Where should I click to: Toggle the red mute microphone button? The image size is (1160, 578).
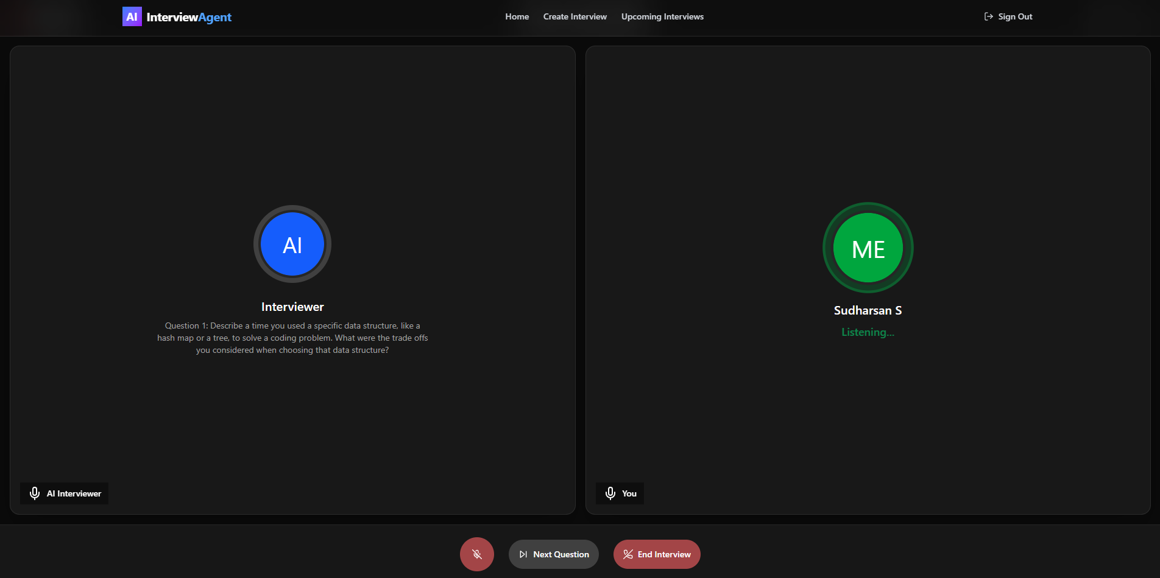pyautogui.click(x=477, y=554)
